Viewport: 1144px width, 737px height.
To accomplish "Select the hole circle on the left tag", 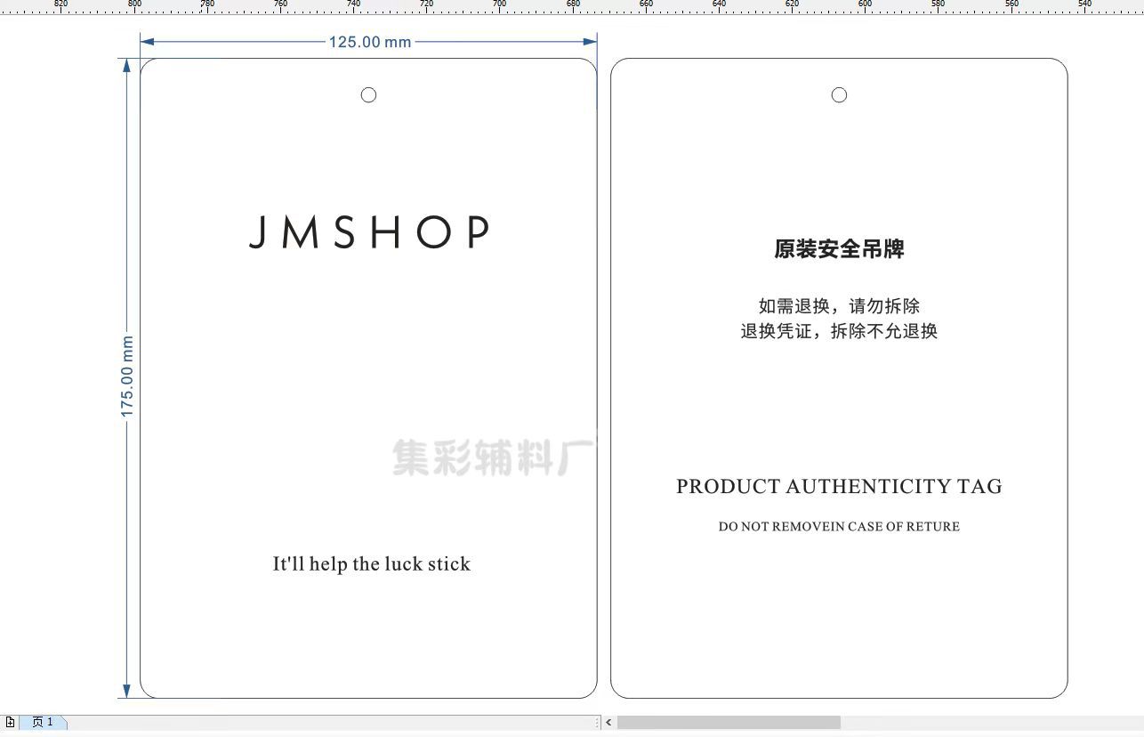I will pos(368,95).
